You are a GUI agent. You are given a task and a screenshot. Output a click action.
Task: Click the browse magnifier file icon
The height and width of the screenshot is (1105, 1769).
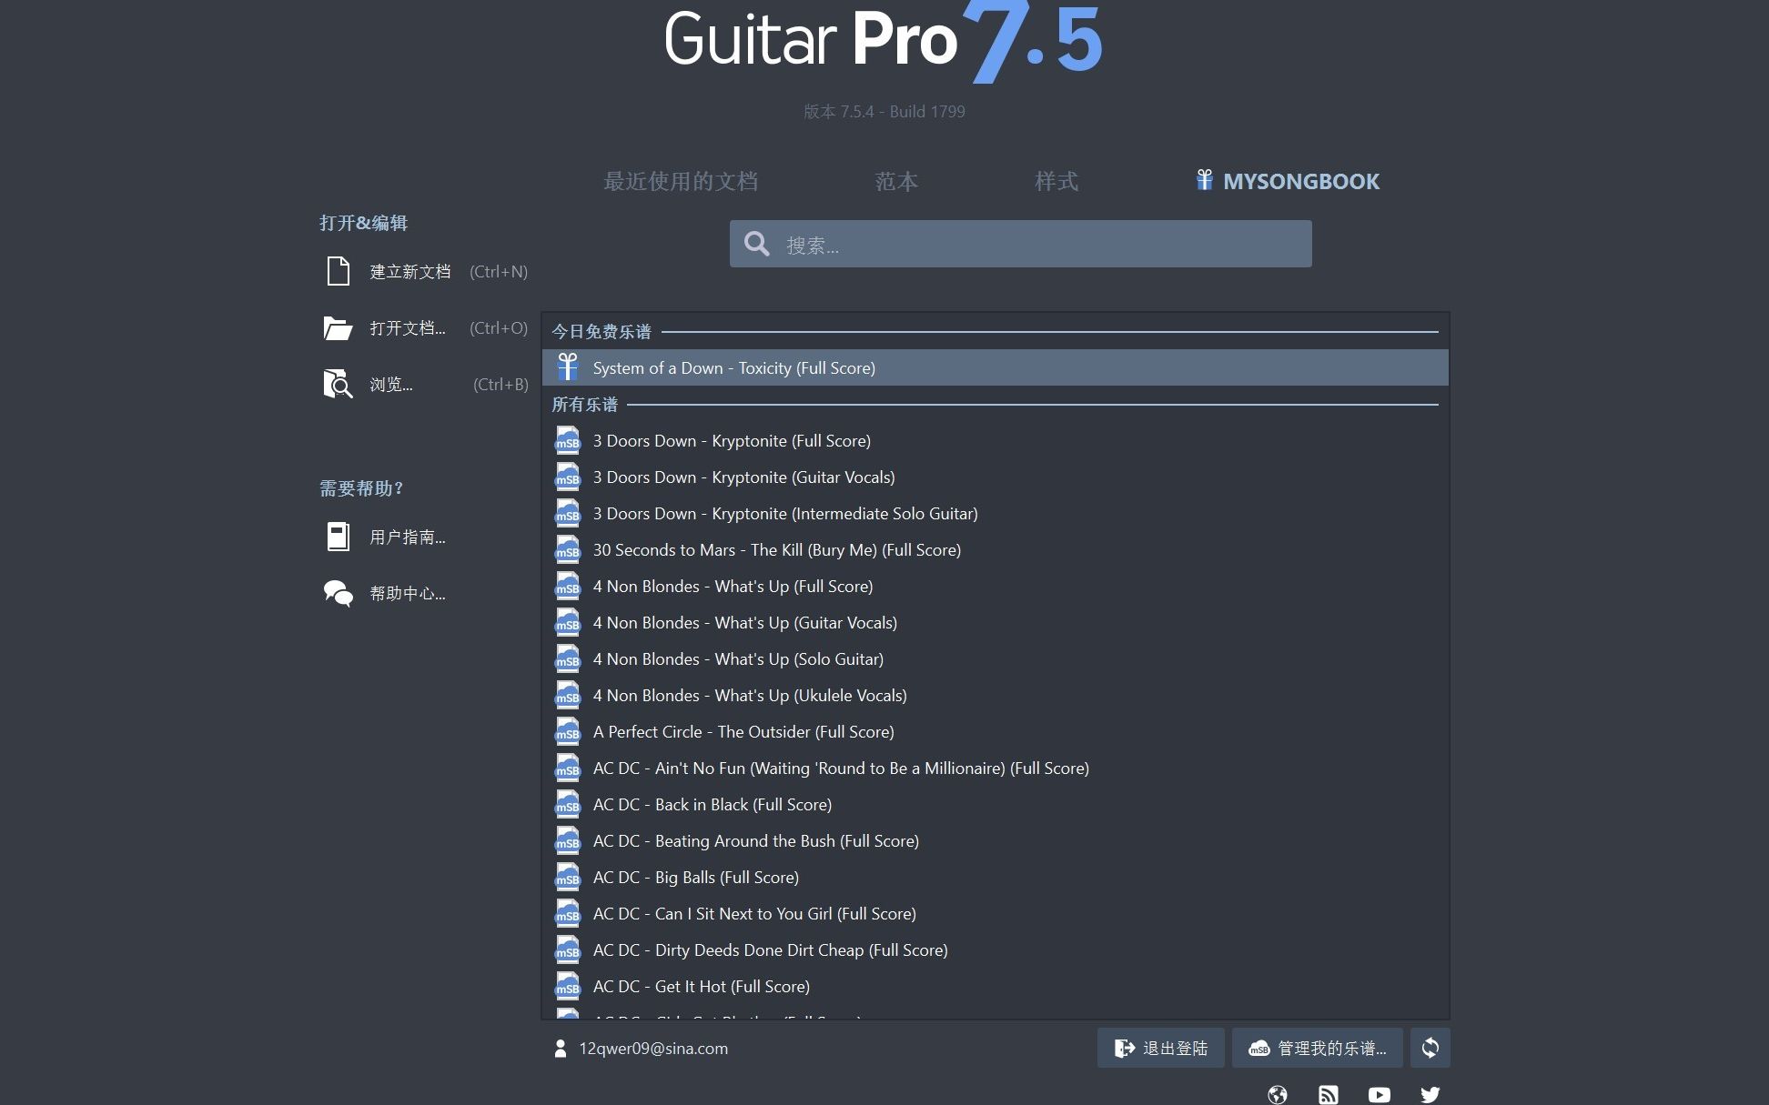(x=338, y=385)
